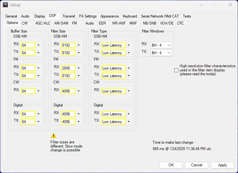
Task: Switch to the CFC sub-tab
Action: pos(180,23)
